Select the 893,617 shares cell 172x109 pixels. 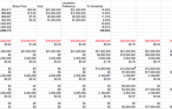[x=6, y=10]
